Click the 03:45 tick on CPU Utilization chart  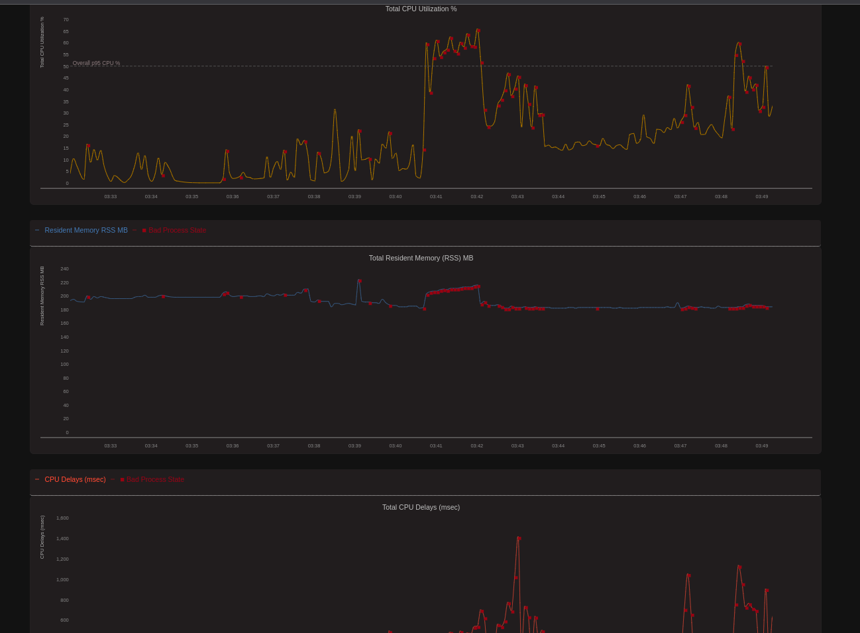coord(599,196)
